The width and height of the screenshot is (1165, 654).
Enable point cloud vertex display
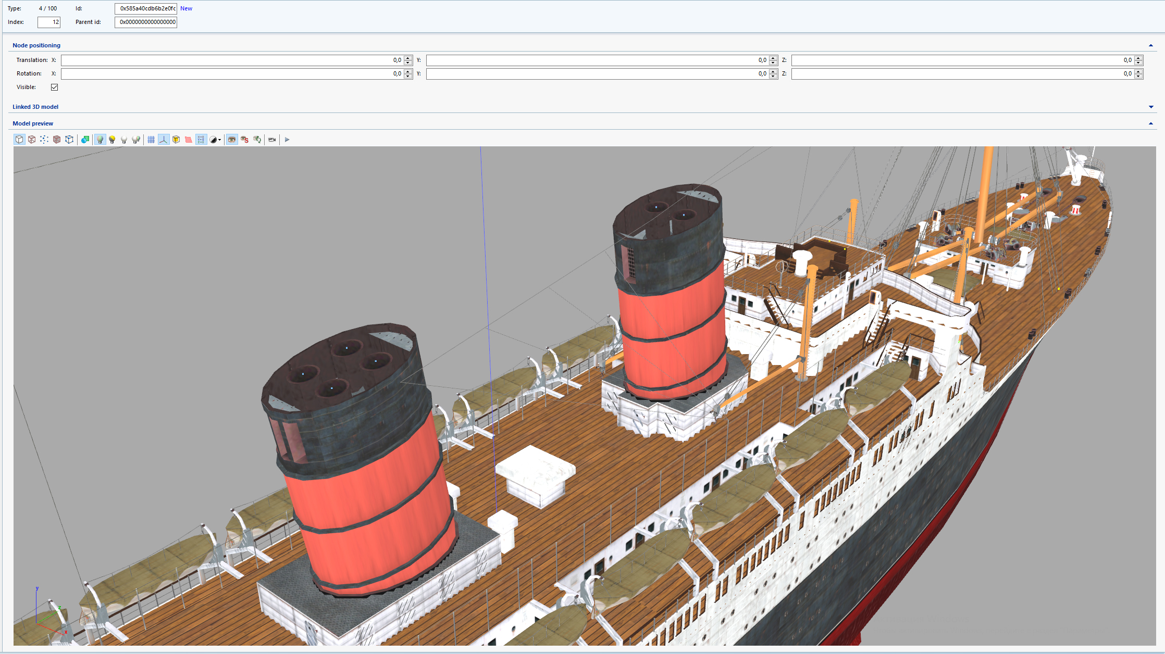point(44,140)
